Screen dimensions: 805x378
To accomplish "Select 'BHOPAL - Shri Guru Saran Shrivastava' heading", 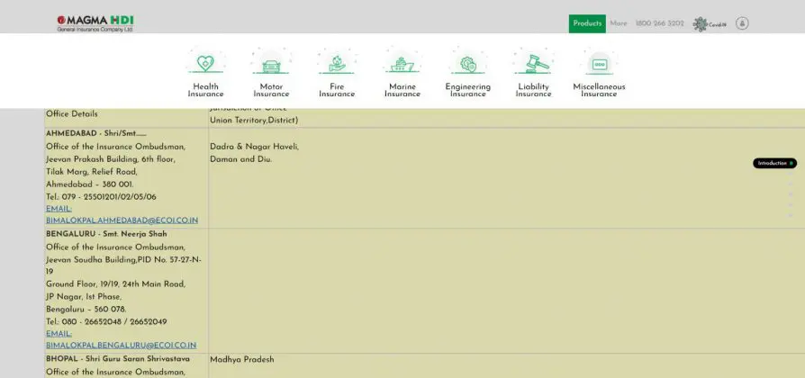I will 118,359.
